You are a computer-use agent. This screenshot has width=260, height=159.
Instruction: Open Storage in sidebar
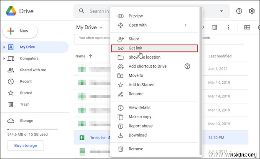(26, 121)
